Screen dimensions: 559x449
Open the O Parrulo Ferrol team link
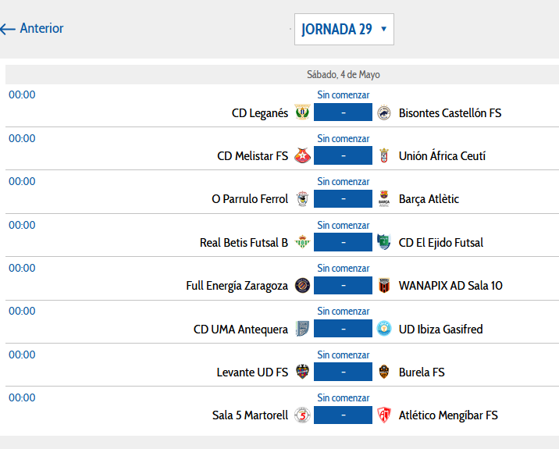[250, 199]
